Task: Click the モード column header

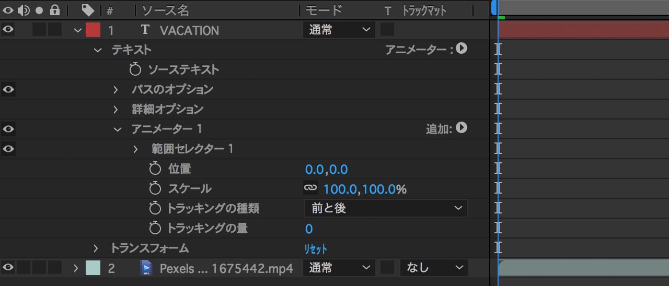Action: tap(324, 10)
